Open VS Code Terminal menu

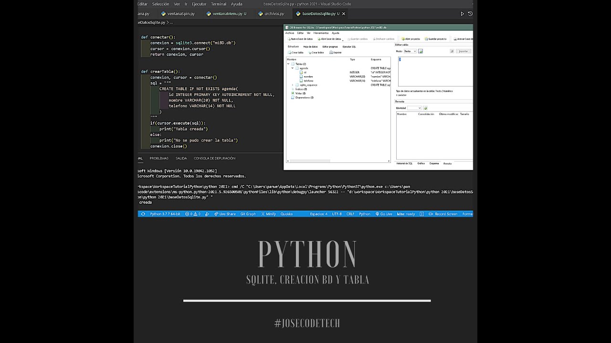219,4
